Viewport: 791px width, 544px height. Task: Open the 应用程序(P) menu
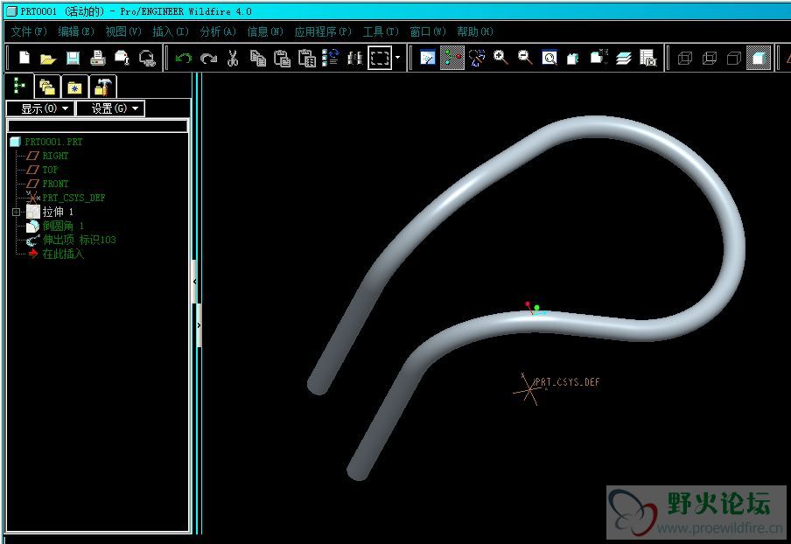(323, 31)
